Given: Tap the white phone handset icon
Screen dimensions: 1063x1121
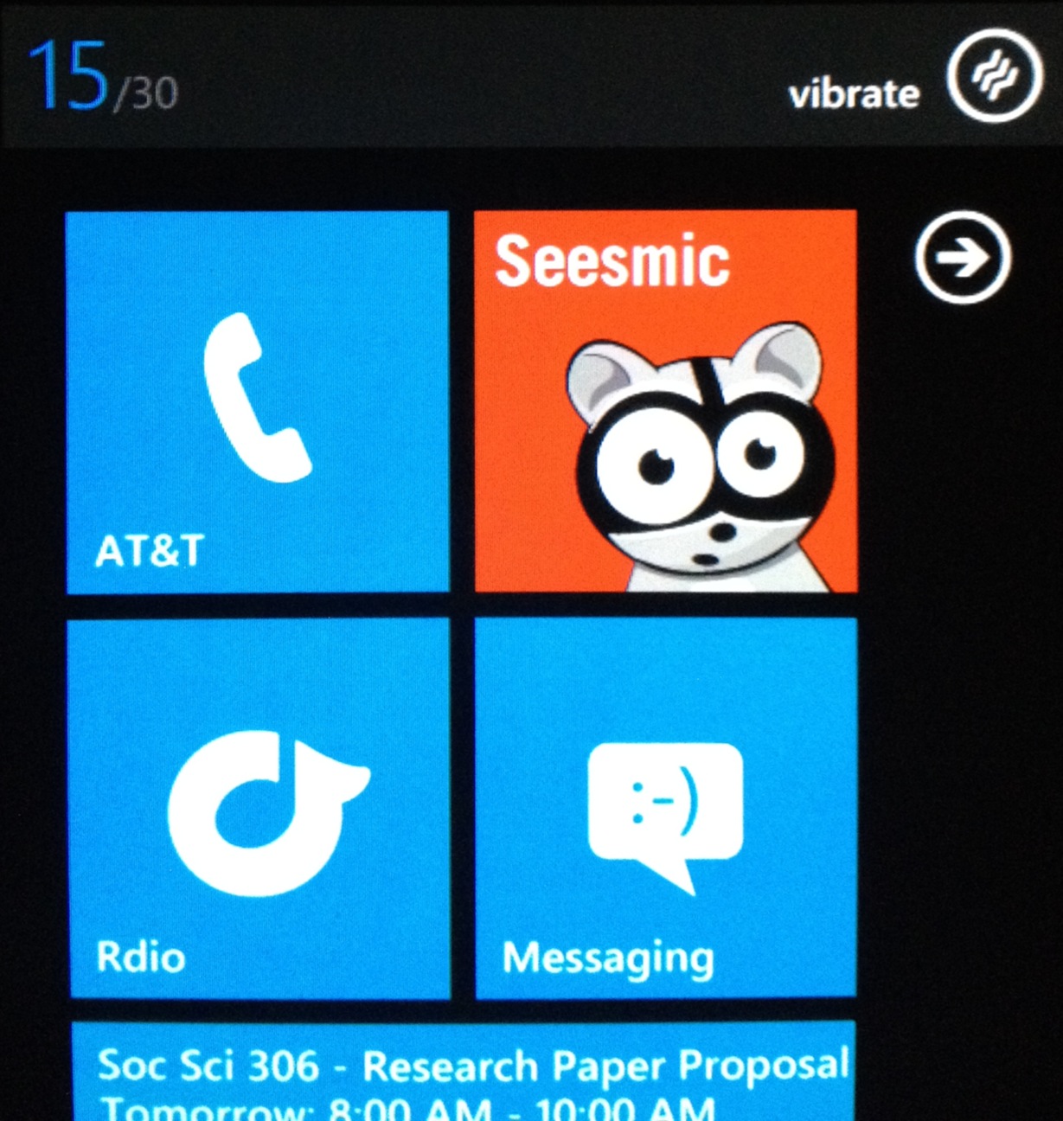Looking at the screenshot, I should point(256,396).
